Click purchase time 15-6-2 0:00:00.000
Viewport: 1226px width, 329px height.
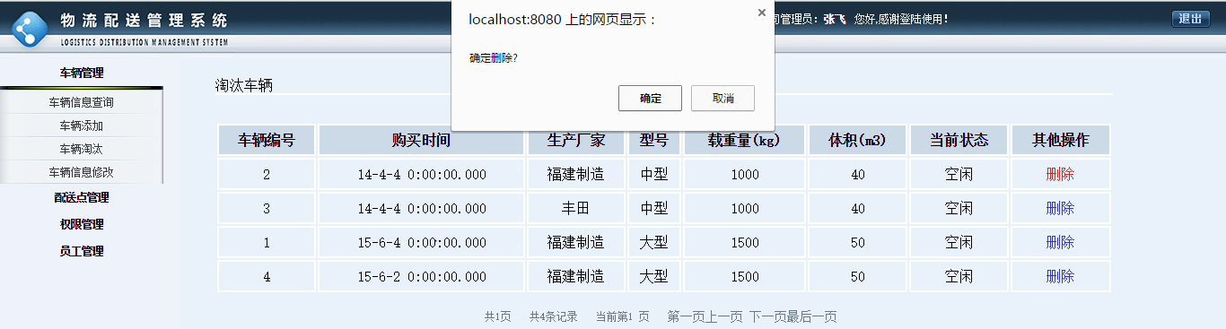pos(421,276)
